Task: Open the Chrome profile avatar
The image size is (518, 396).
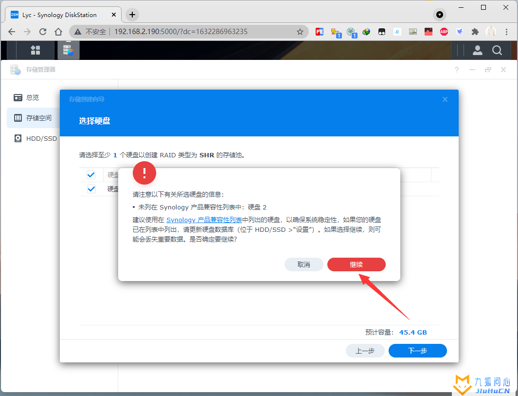Action: pyautogui.click(x=491, y=32)
